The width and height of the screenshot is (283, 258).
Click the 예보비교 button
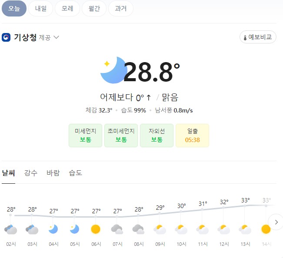coord(258,37)
